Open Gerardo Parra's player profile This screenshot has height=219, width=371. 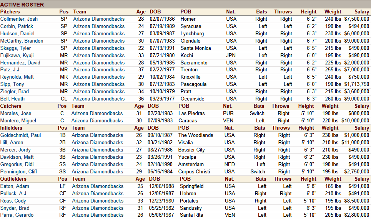click(17, 215)
